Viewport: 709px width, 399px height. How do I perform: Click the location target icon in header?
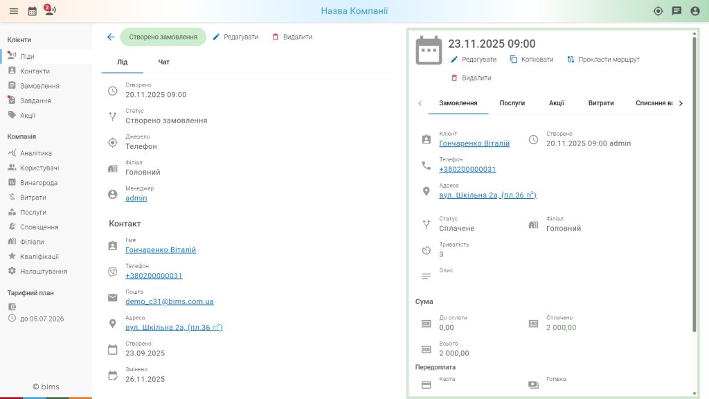(x=658, y=11)
